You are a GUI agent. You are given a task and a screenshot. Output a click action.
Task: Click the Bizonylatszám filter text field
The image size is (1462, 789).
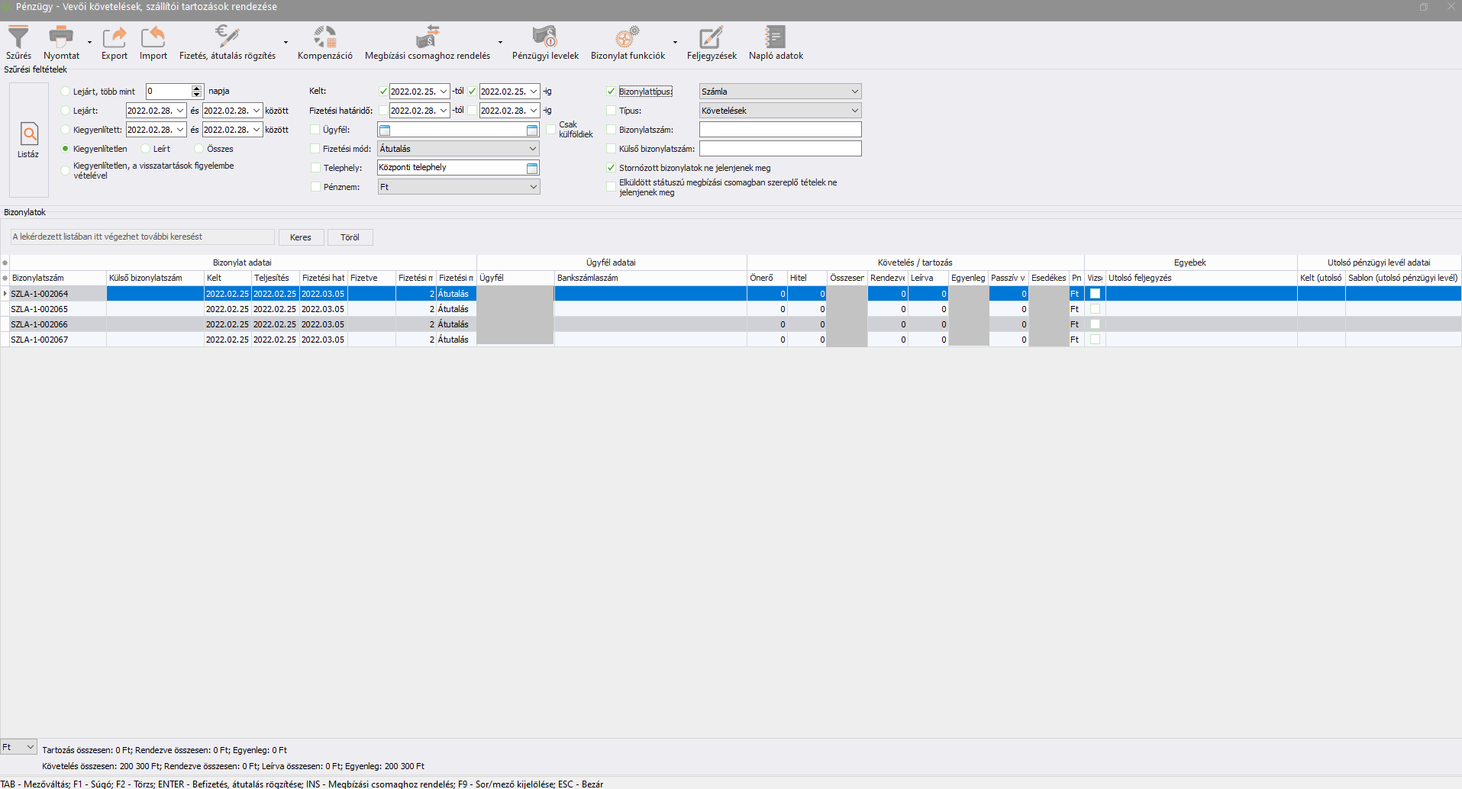click(x=779, y=130)
